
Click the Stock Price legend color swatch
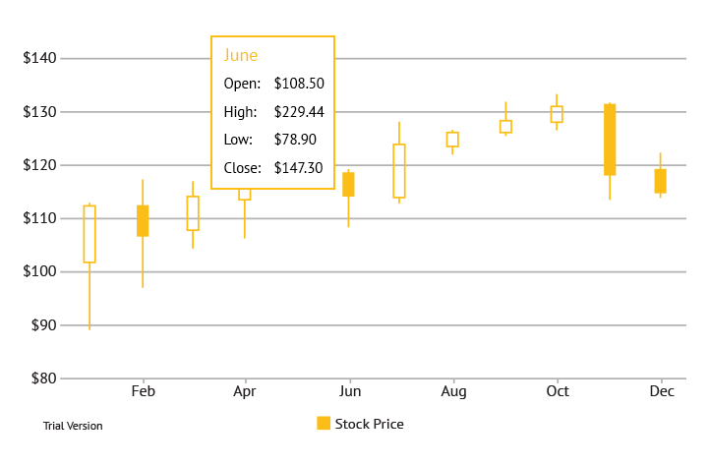[324, 424]
